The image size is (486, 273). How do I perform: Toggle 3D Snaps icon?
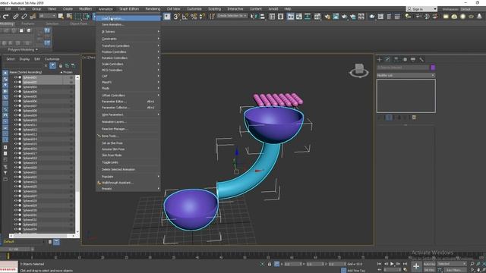click(176, 17)
